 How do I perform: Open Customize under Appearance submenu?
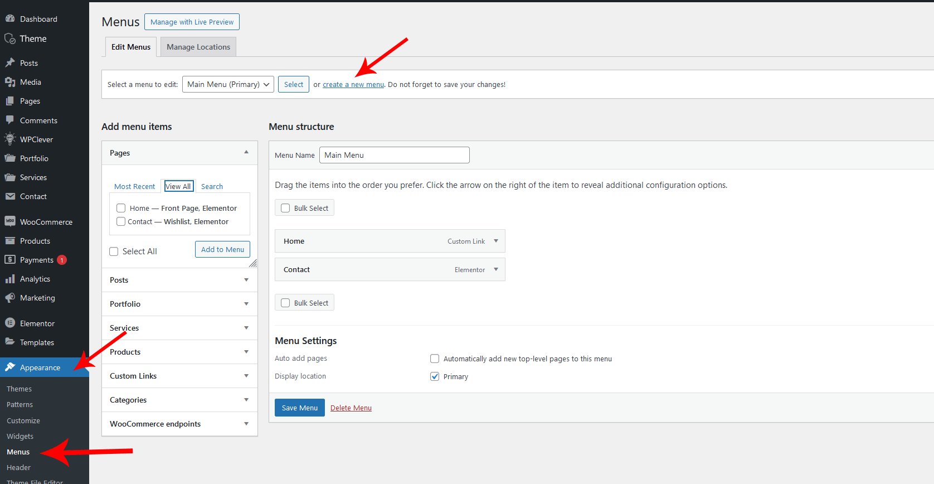(23, 420)
